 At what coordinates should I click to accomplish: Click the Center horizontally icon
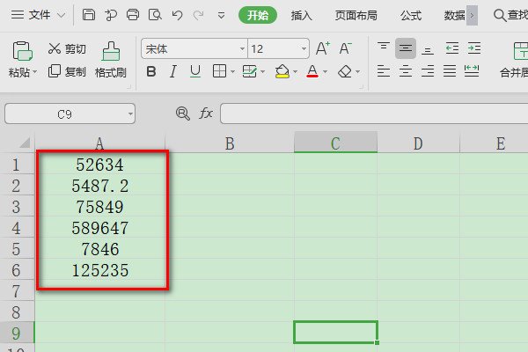pyautogui.click(x=406, y=71)
